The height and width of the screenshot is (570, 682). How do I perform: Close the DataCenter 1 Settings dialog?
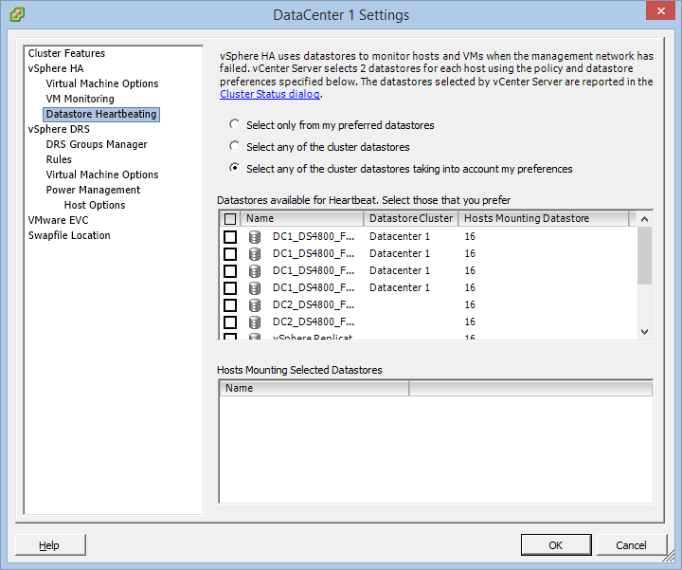tap(660, 10)
